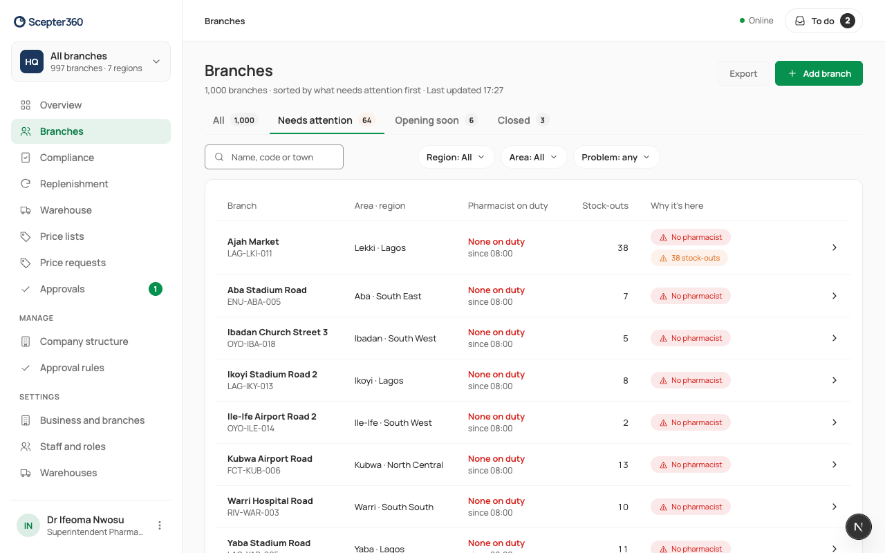This screenshot has height=553, width=885.
Task: Click the Compliance checklist icon
Action: click(26, 158)
